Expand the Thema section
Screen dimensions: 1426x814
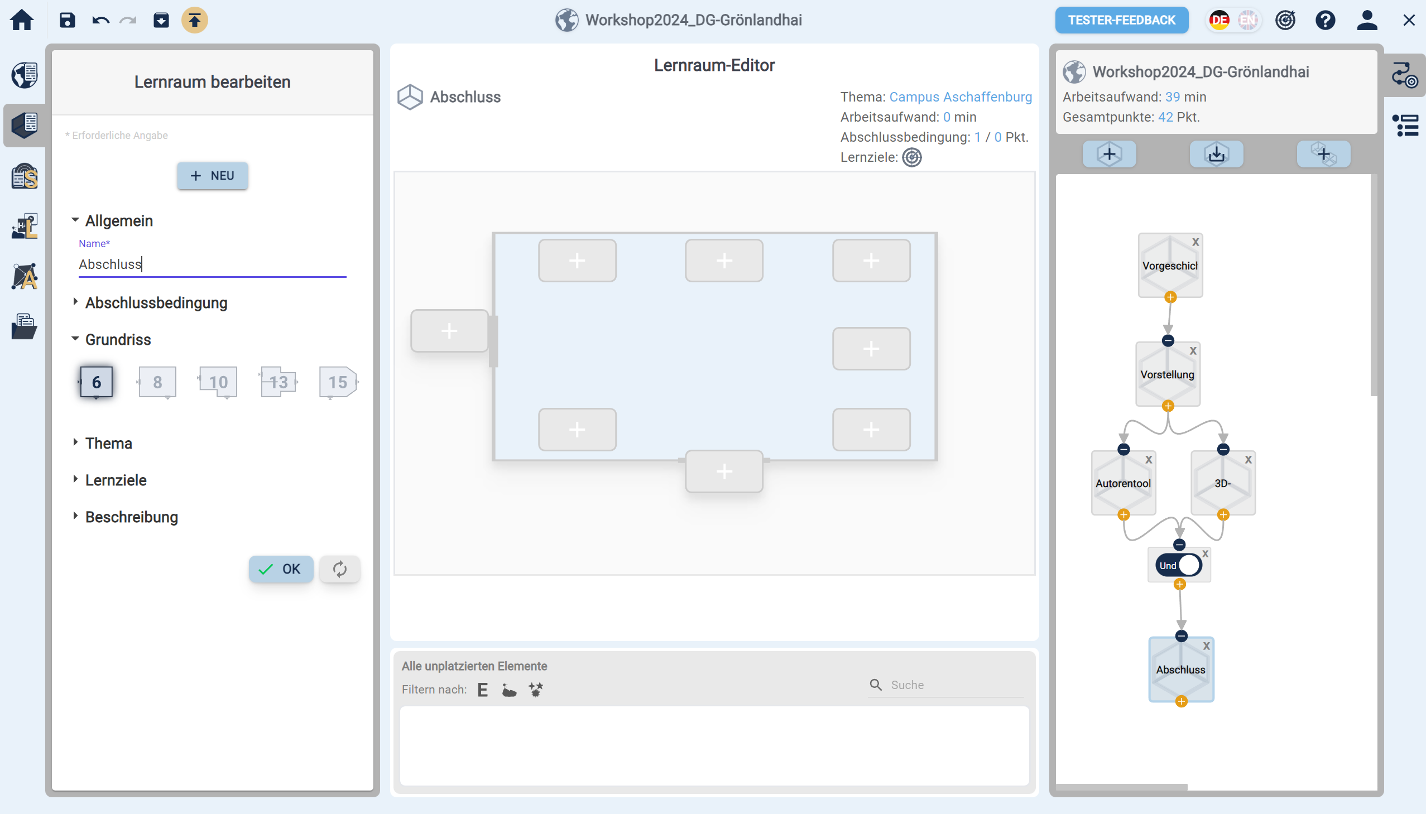[108, 443]
